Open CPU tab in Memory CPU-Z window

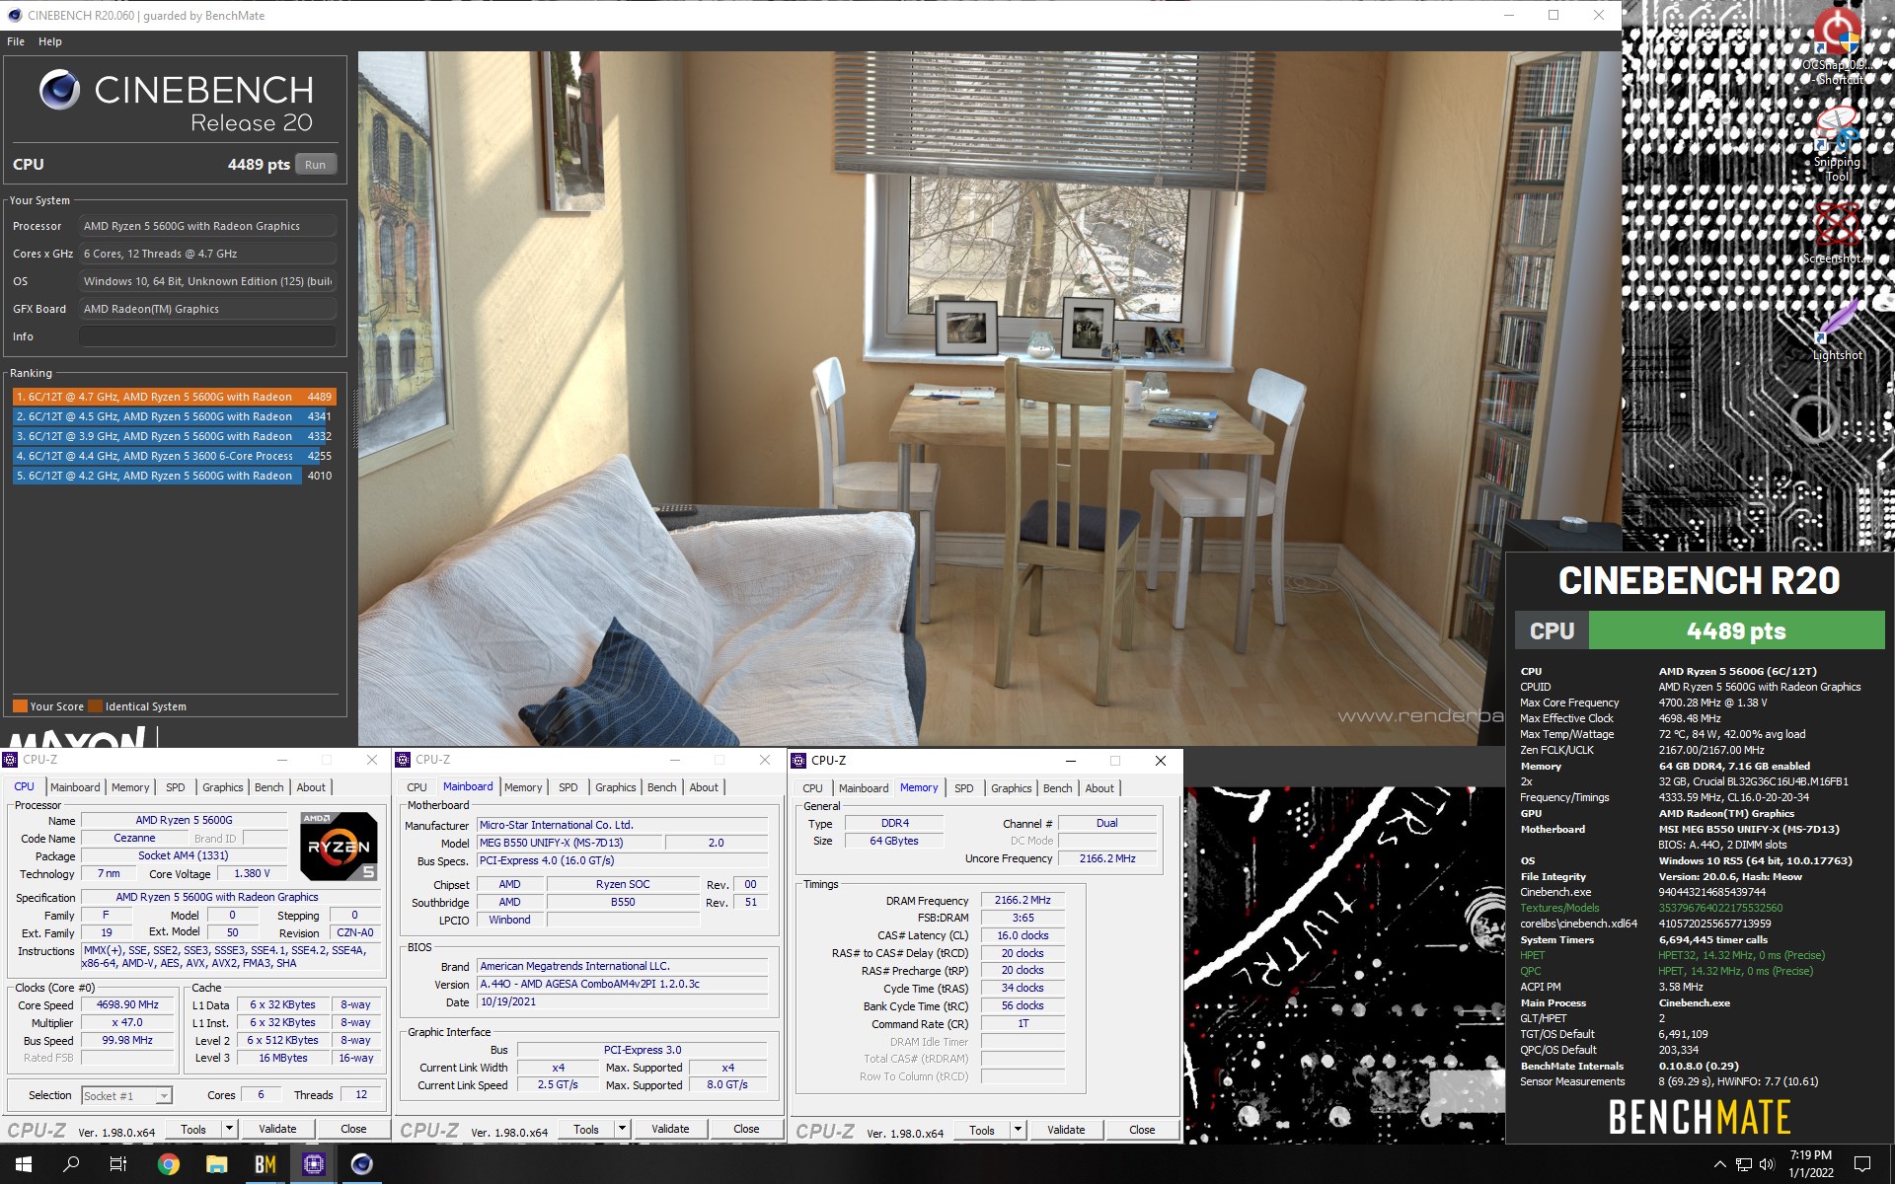pos(813,788)
